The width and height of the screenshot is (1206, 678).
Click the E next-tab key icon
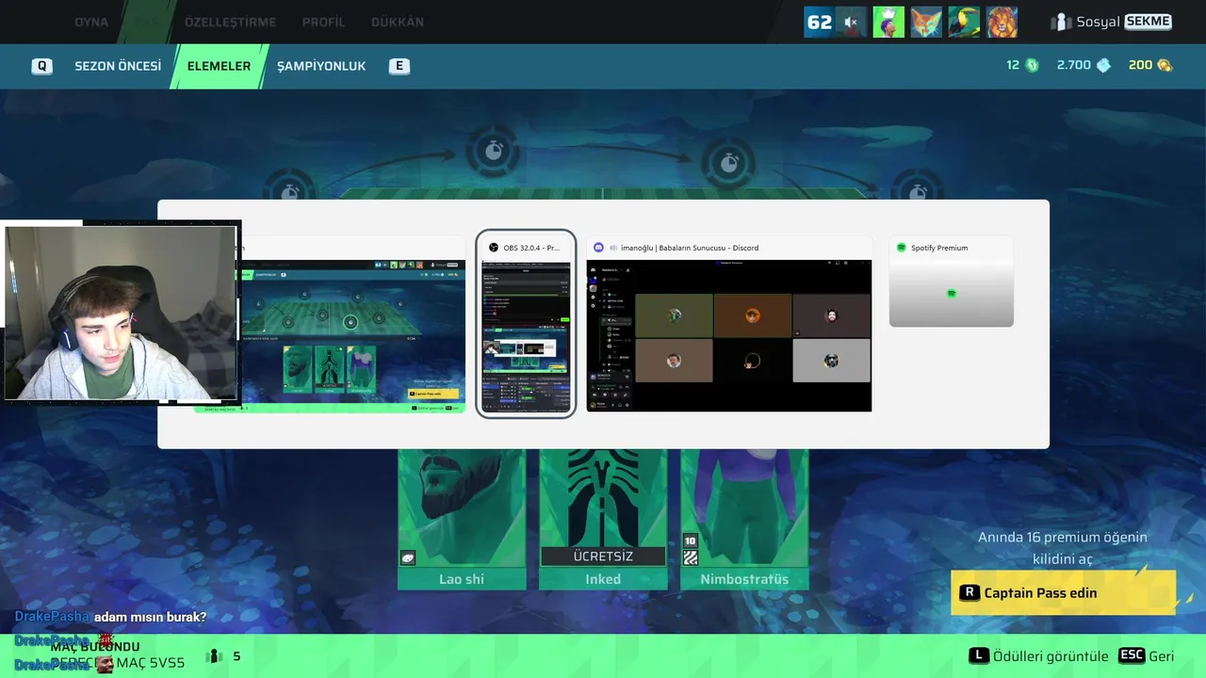tap(399, 66)
